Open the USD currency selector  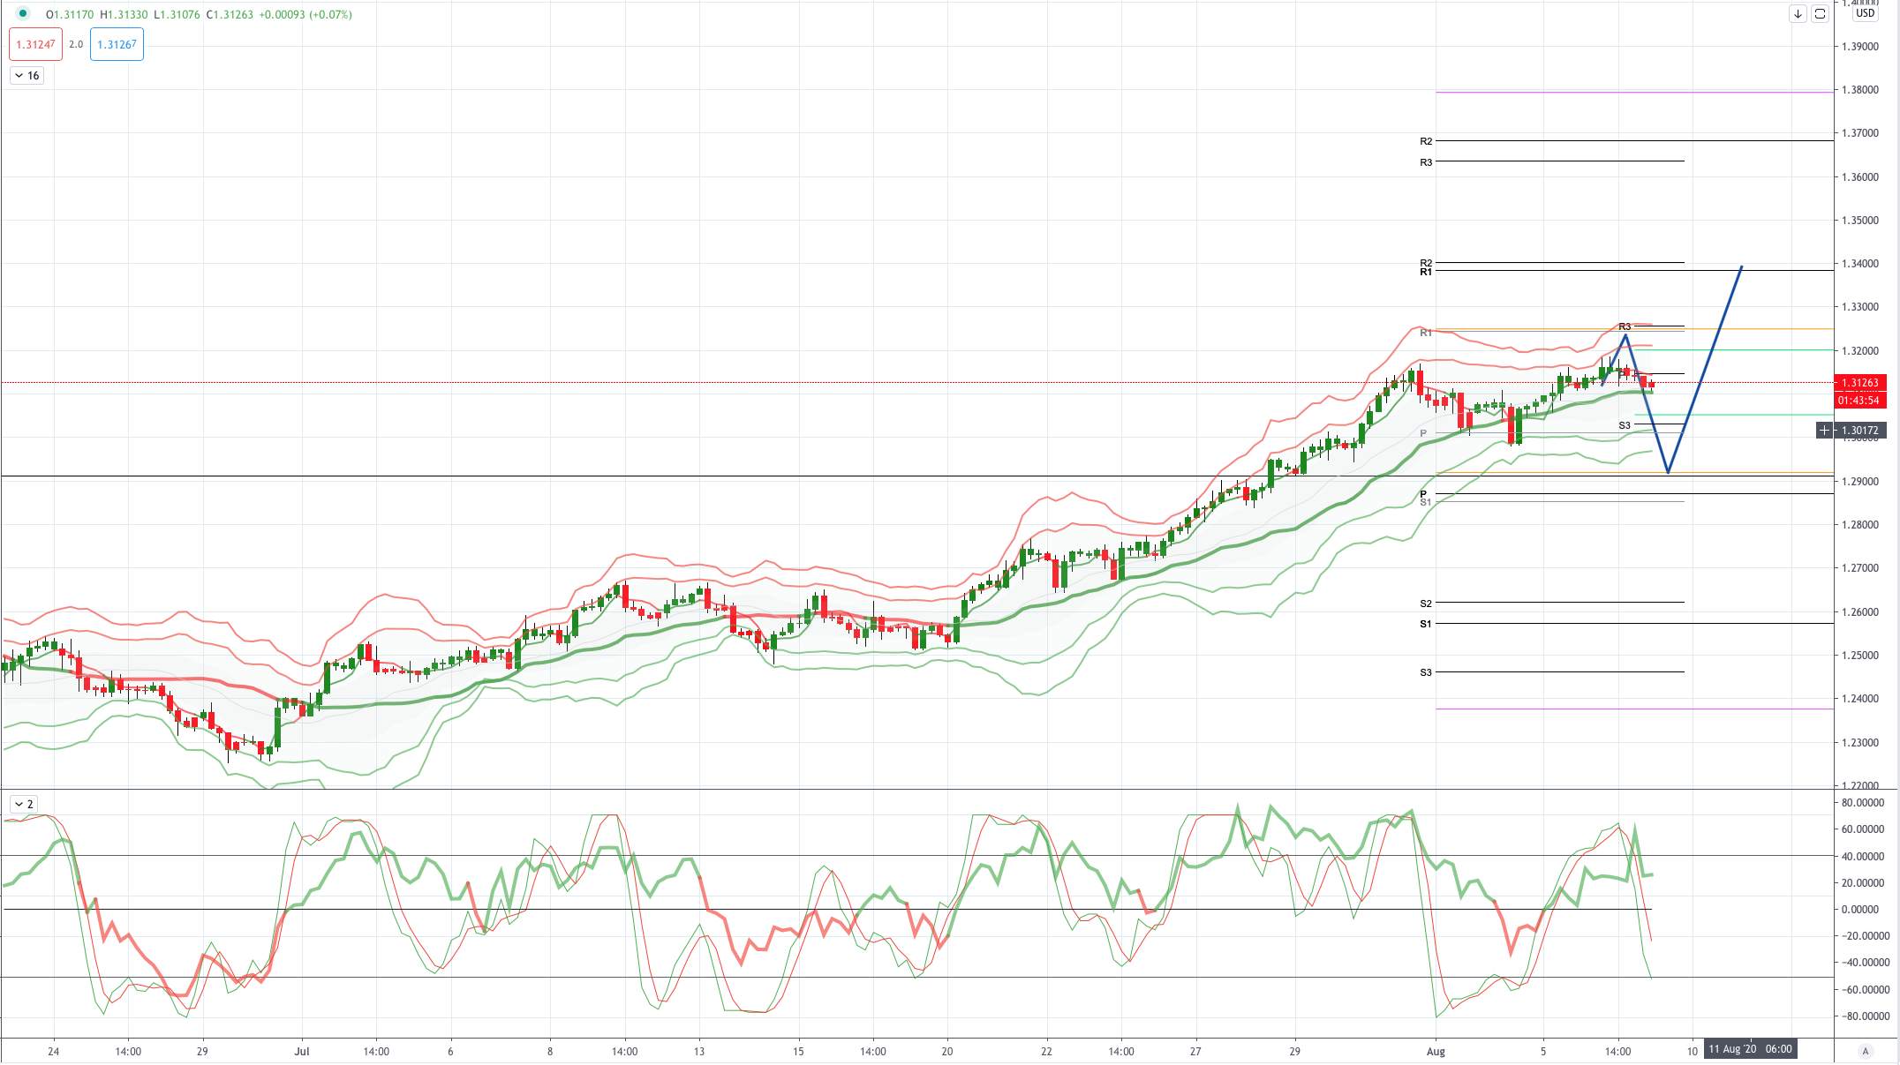pos(1865,13)
